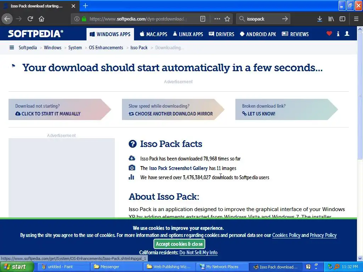Accept cookies and close the banner

[179, 244]
